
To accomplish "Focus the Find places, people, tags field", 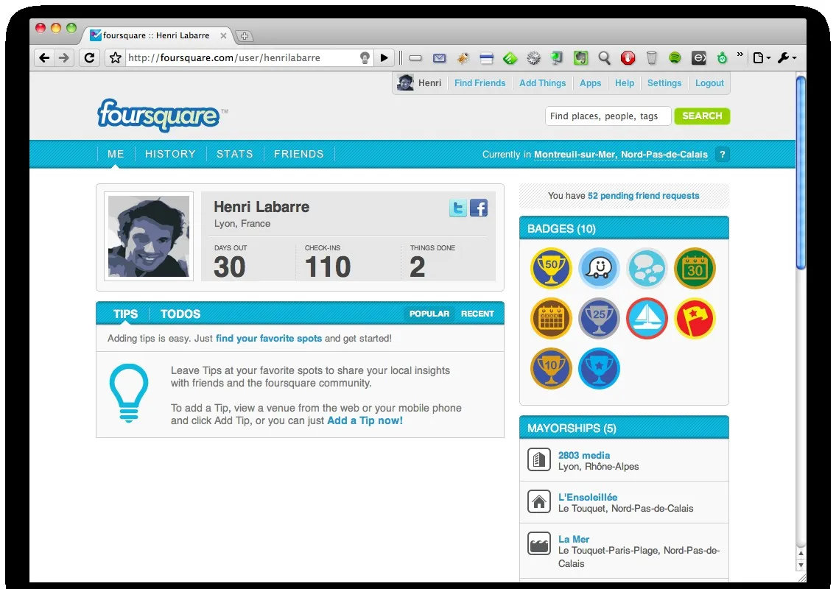I will pyautogui.click(x=608, y=116).
